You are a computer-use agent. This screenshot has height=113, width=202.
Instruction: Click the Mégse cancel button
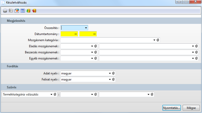pos(191,108)
